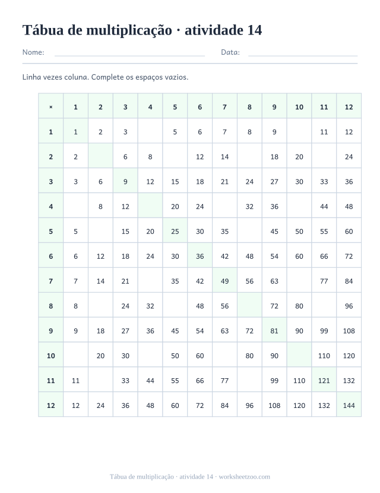Click row header 9

point(51,331)
